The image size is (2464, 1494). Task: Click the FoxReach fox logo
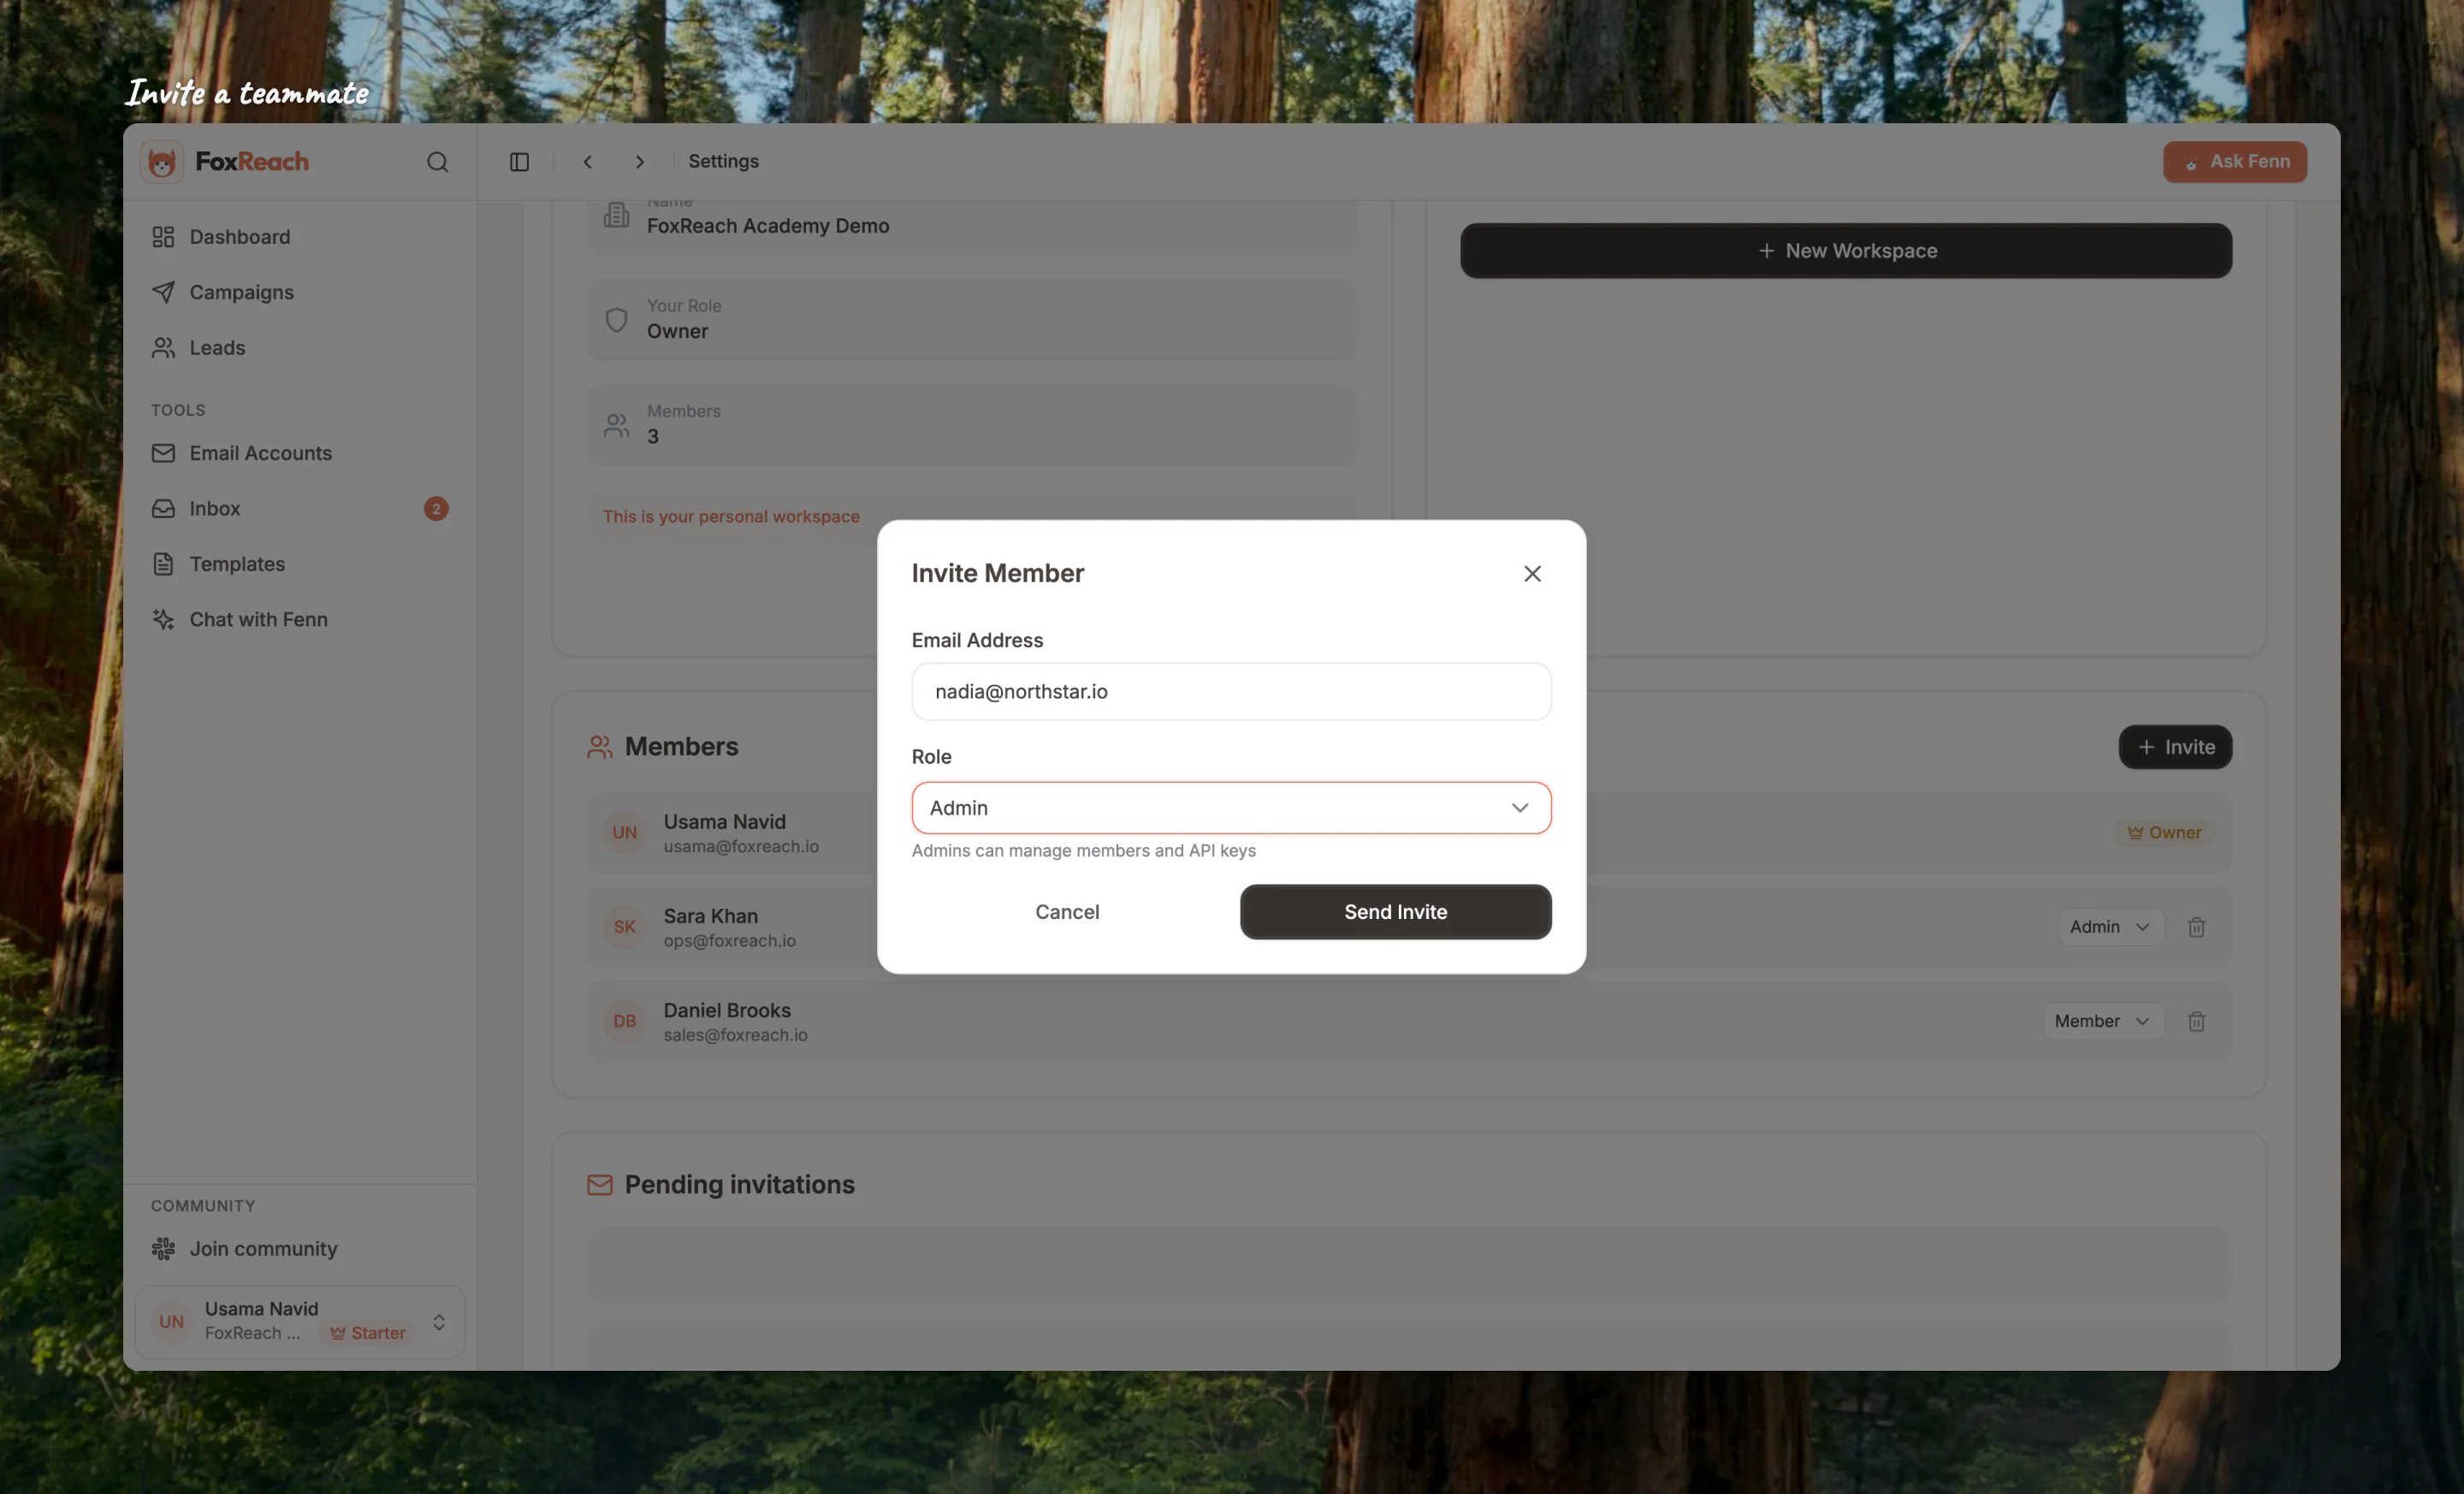(x=162, y=161)
